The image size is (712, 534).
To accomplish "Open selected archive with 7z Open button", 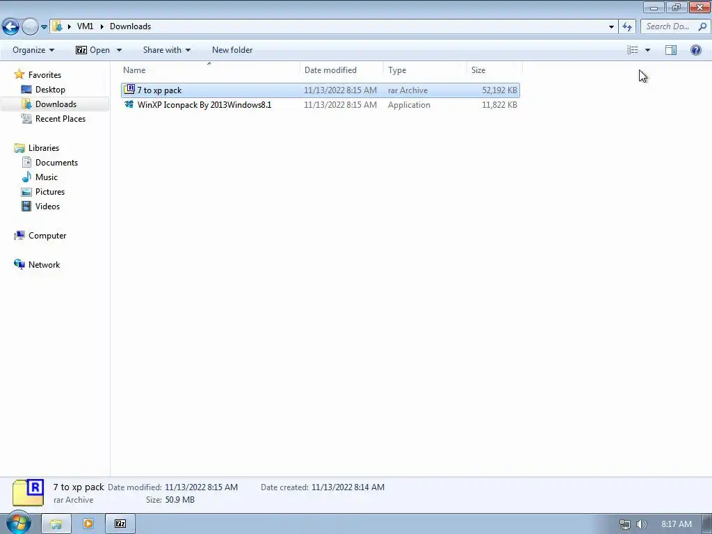I will [93, 50].
